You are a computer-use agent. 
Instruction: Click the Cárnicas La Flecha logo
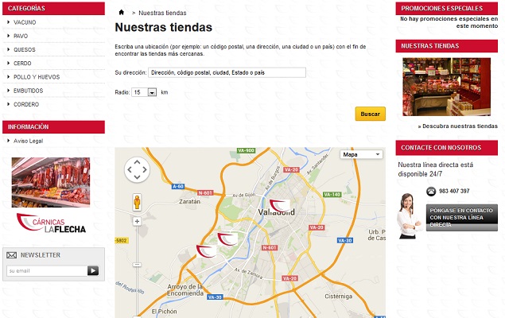coord(51,223)
